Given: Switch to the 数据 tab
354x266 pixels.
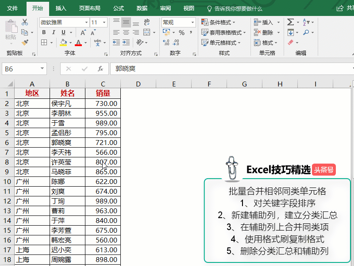Looking at the screenshot, I should (x=142, y=8).
